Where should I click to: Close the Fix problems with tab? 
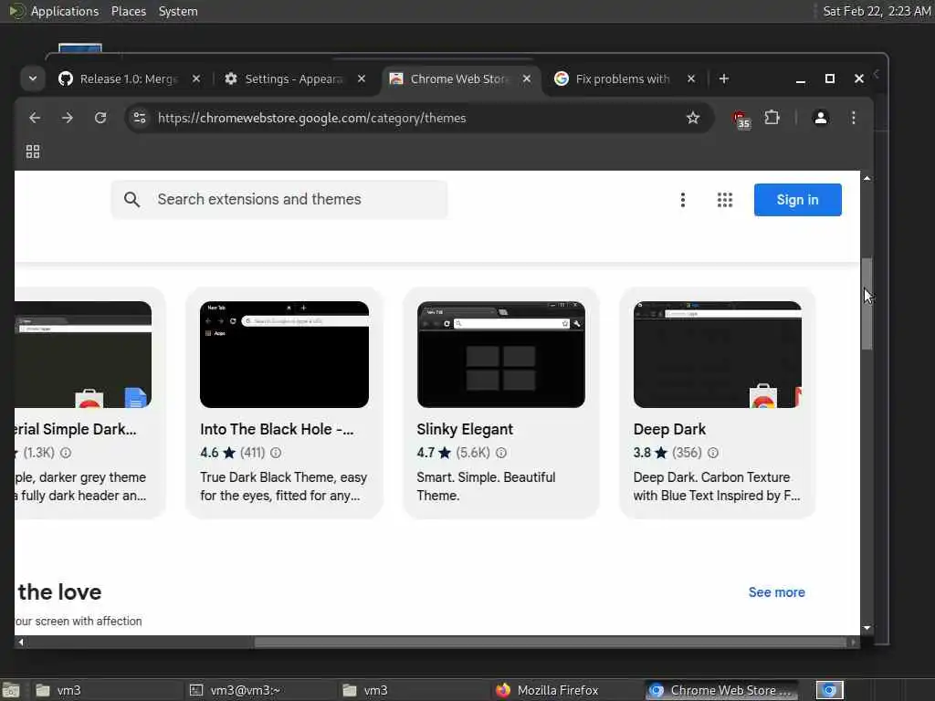[x=691, y=78]
